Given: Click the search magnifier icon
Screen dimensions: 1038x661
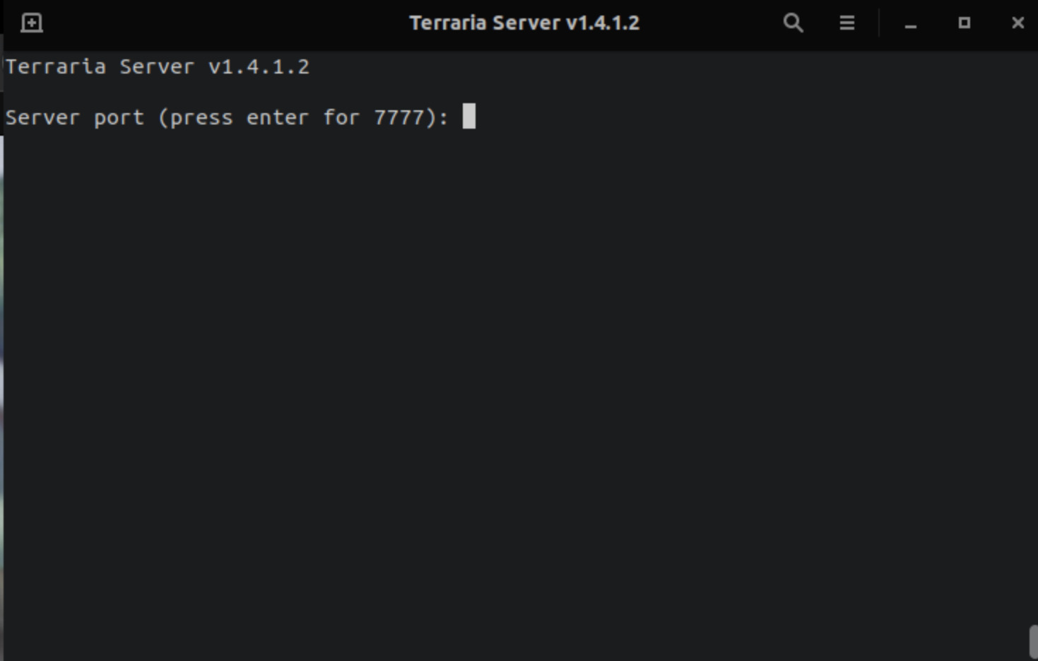Looking at the screenshot, I should click(793, 23).
